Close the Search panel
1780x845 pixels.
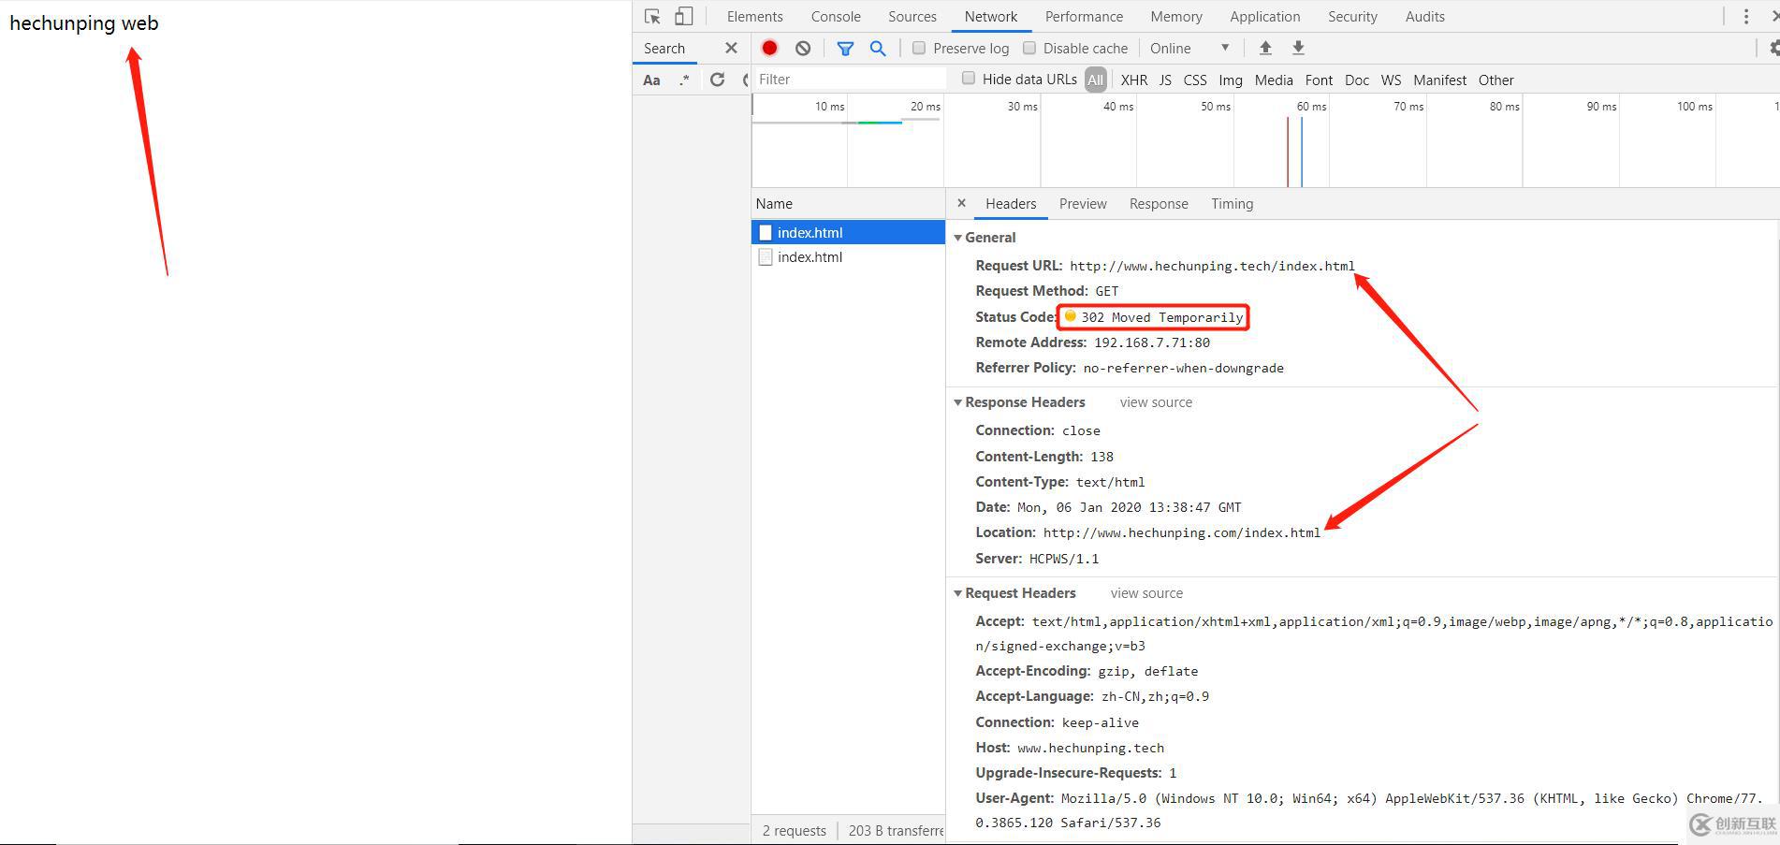731,48
